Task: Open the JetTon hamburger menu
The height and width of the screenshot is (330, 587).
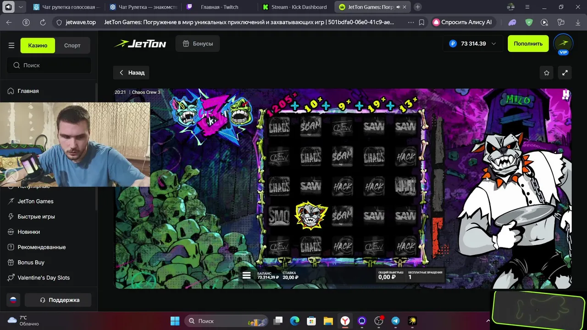Action: coord(11,45)
